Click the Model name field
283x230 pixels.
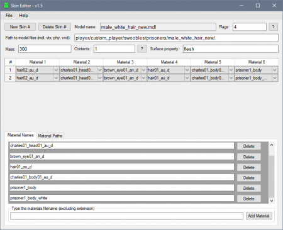coord(158,27)
